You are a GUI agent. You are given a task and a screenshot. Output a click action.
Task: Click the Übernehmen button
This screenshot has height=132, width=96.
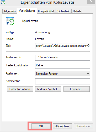pyautogui.click(x=83, y=126)
